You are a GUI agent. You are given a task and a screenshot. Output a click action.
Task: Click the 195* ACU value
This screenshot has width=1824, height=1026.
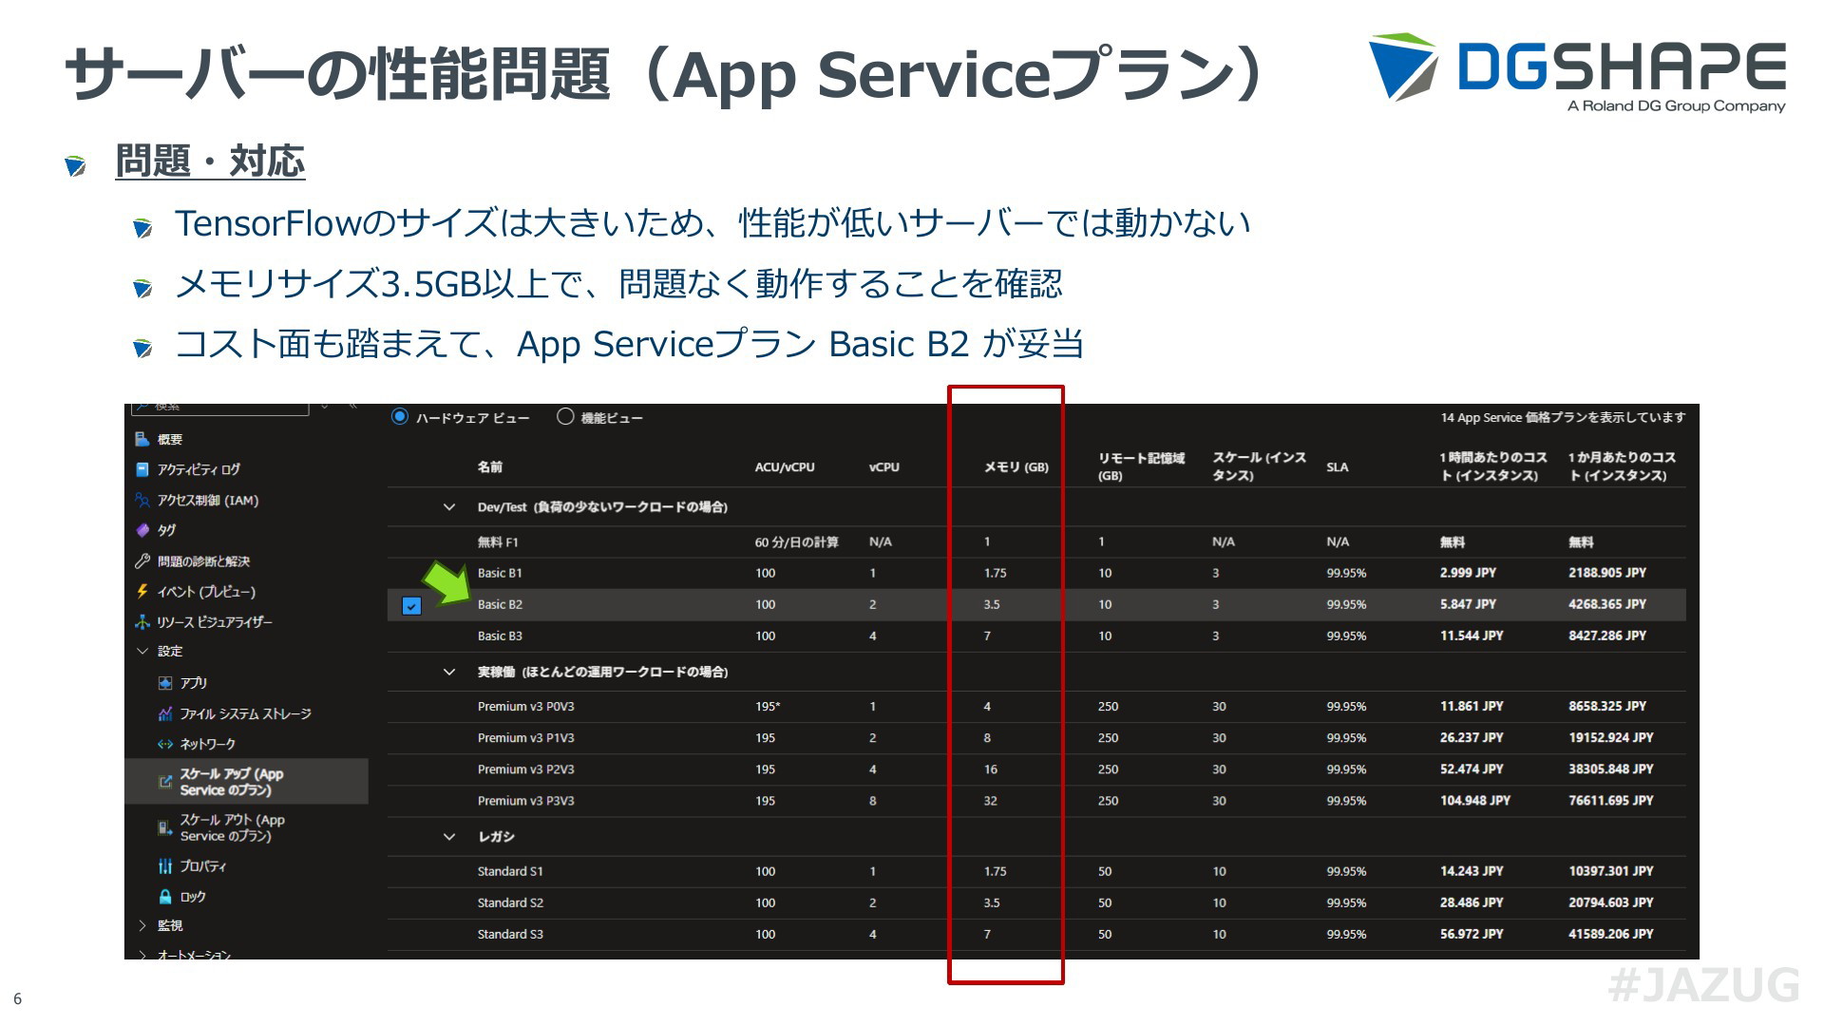tap(768, 706)
